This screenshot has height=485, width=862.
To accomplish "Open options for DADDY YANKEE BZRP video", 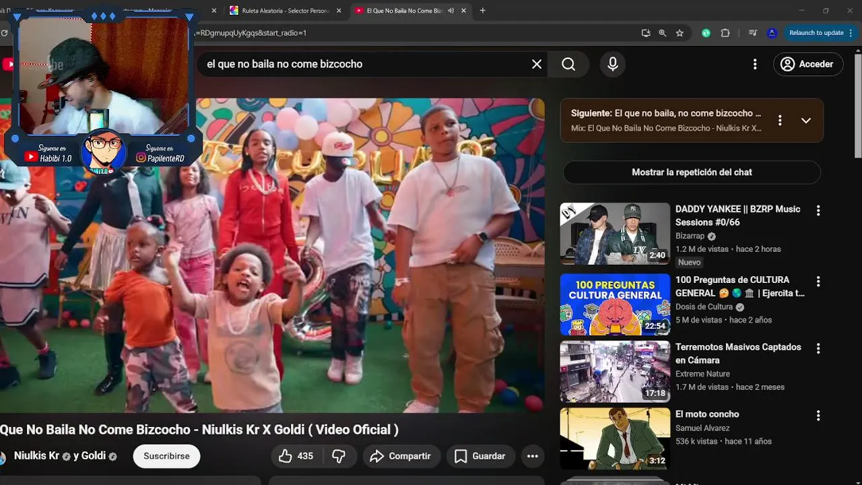I will coord(818,211).
